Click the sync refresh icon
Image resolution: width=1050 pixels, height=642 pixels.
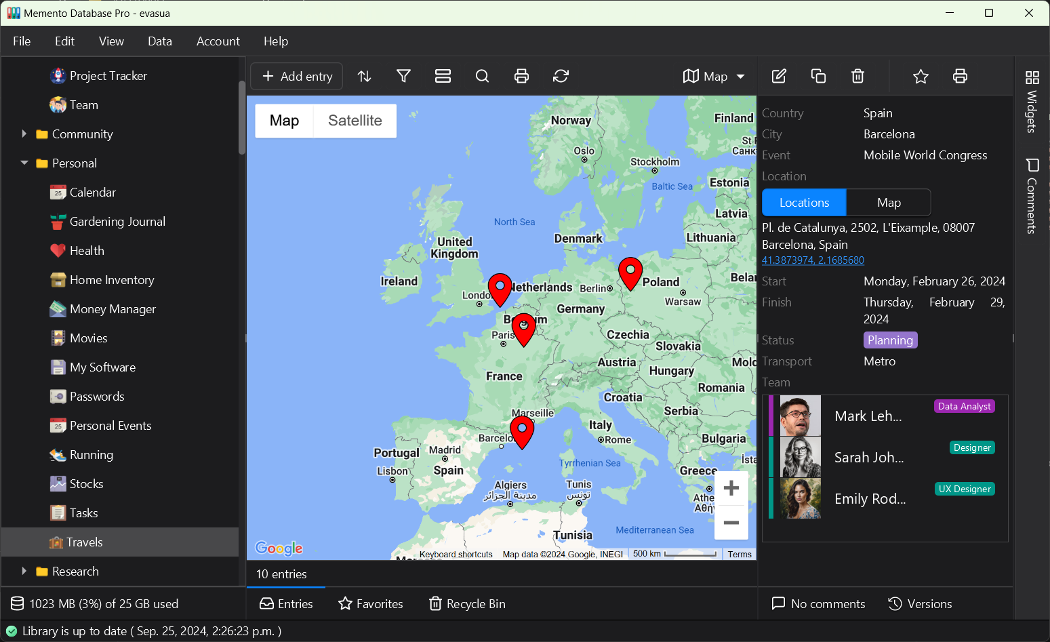[x=561, y=76]
